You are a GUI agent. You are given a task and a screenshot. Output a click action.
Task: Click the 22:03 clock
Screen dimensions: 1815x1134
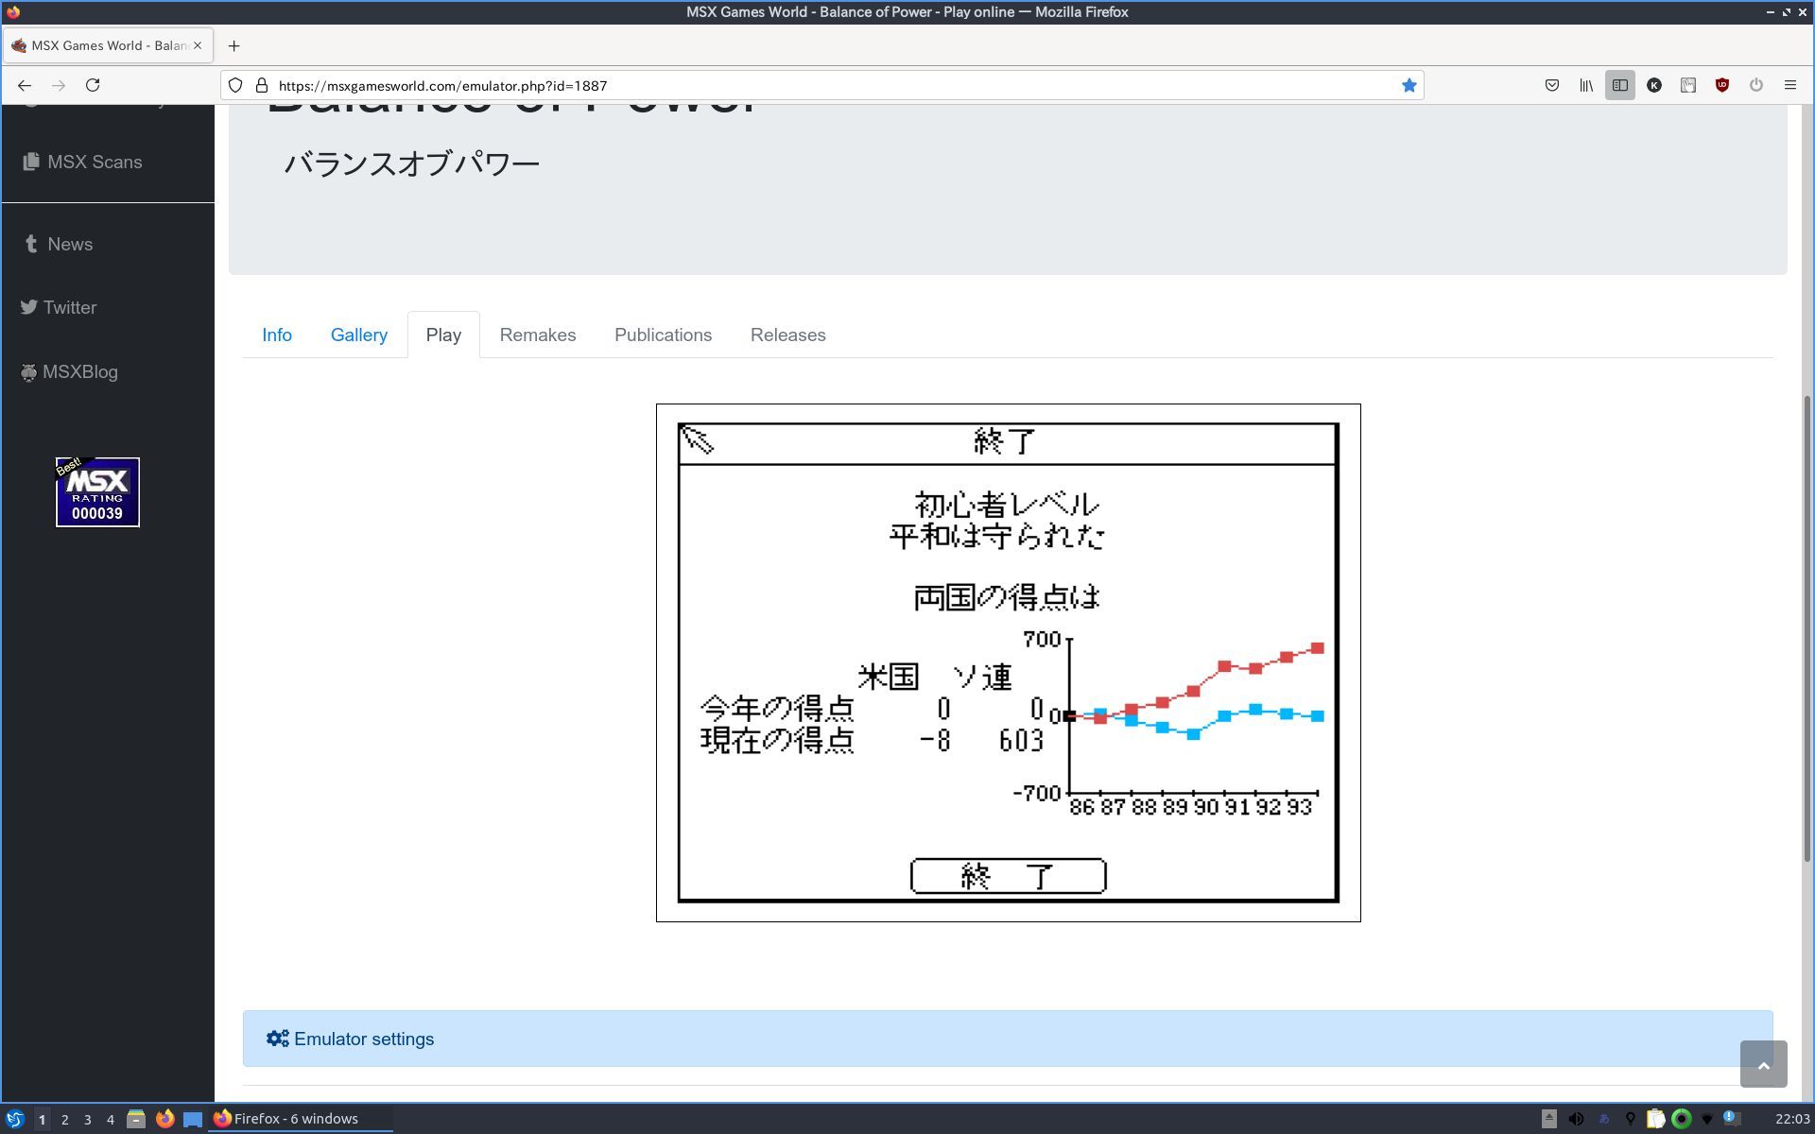pos(1792,1119)
